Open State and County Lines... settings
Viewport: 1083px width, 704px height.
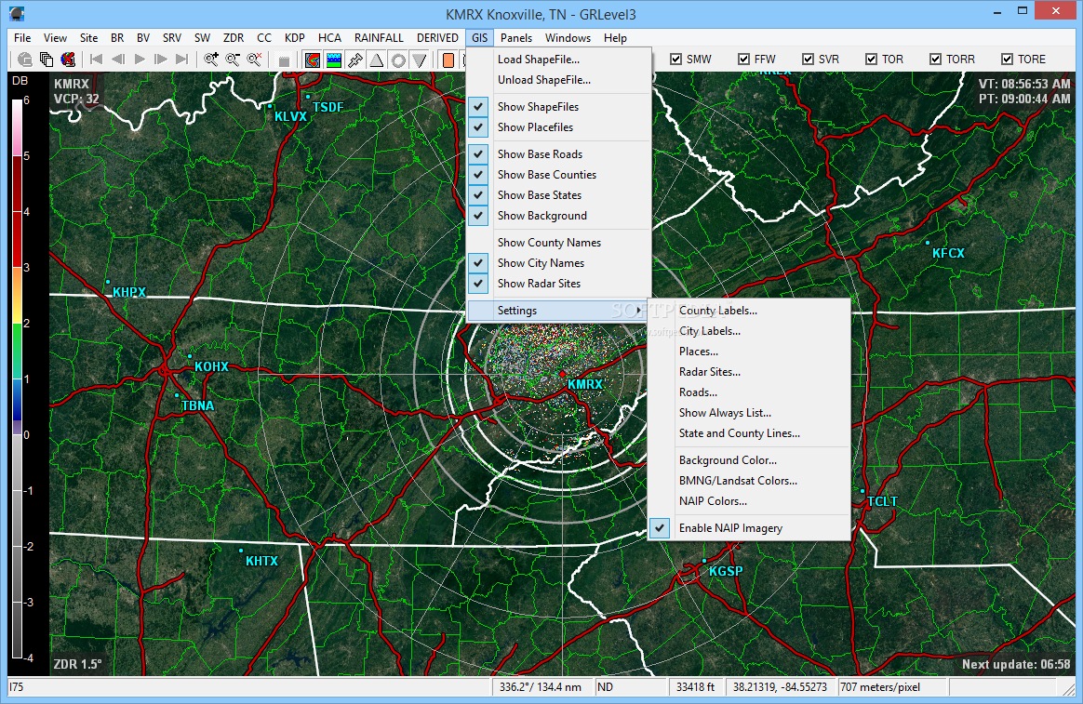749,433
